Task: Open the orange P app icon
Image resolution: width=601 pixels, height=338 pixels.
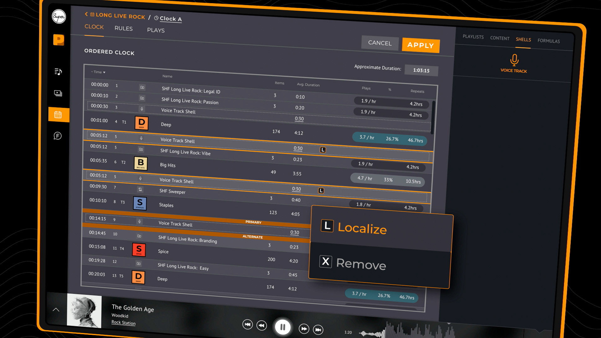Action: tap(59, 40)
